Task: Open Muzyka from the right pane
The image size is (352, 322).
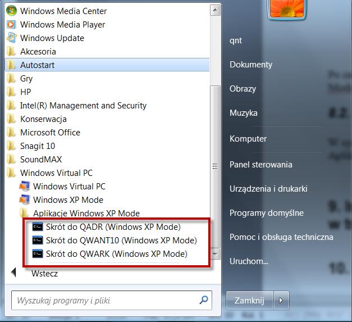Action: tap(243, 113)
